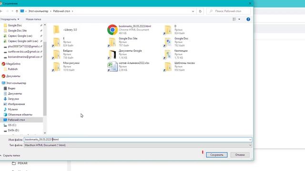Click Этот компьютер in address breadcrumb

38,11
